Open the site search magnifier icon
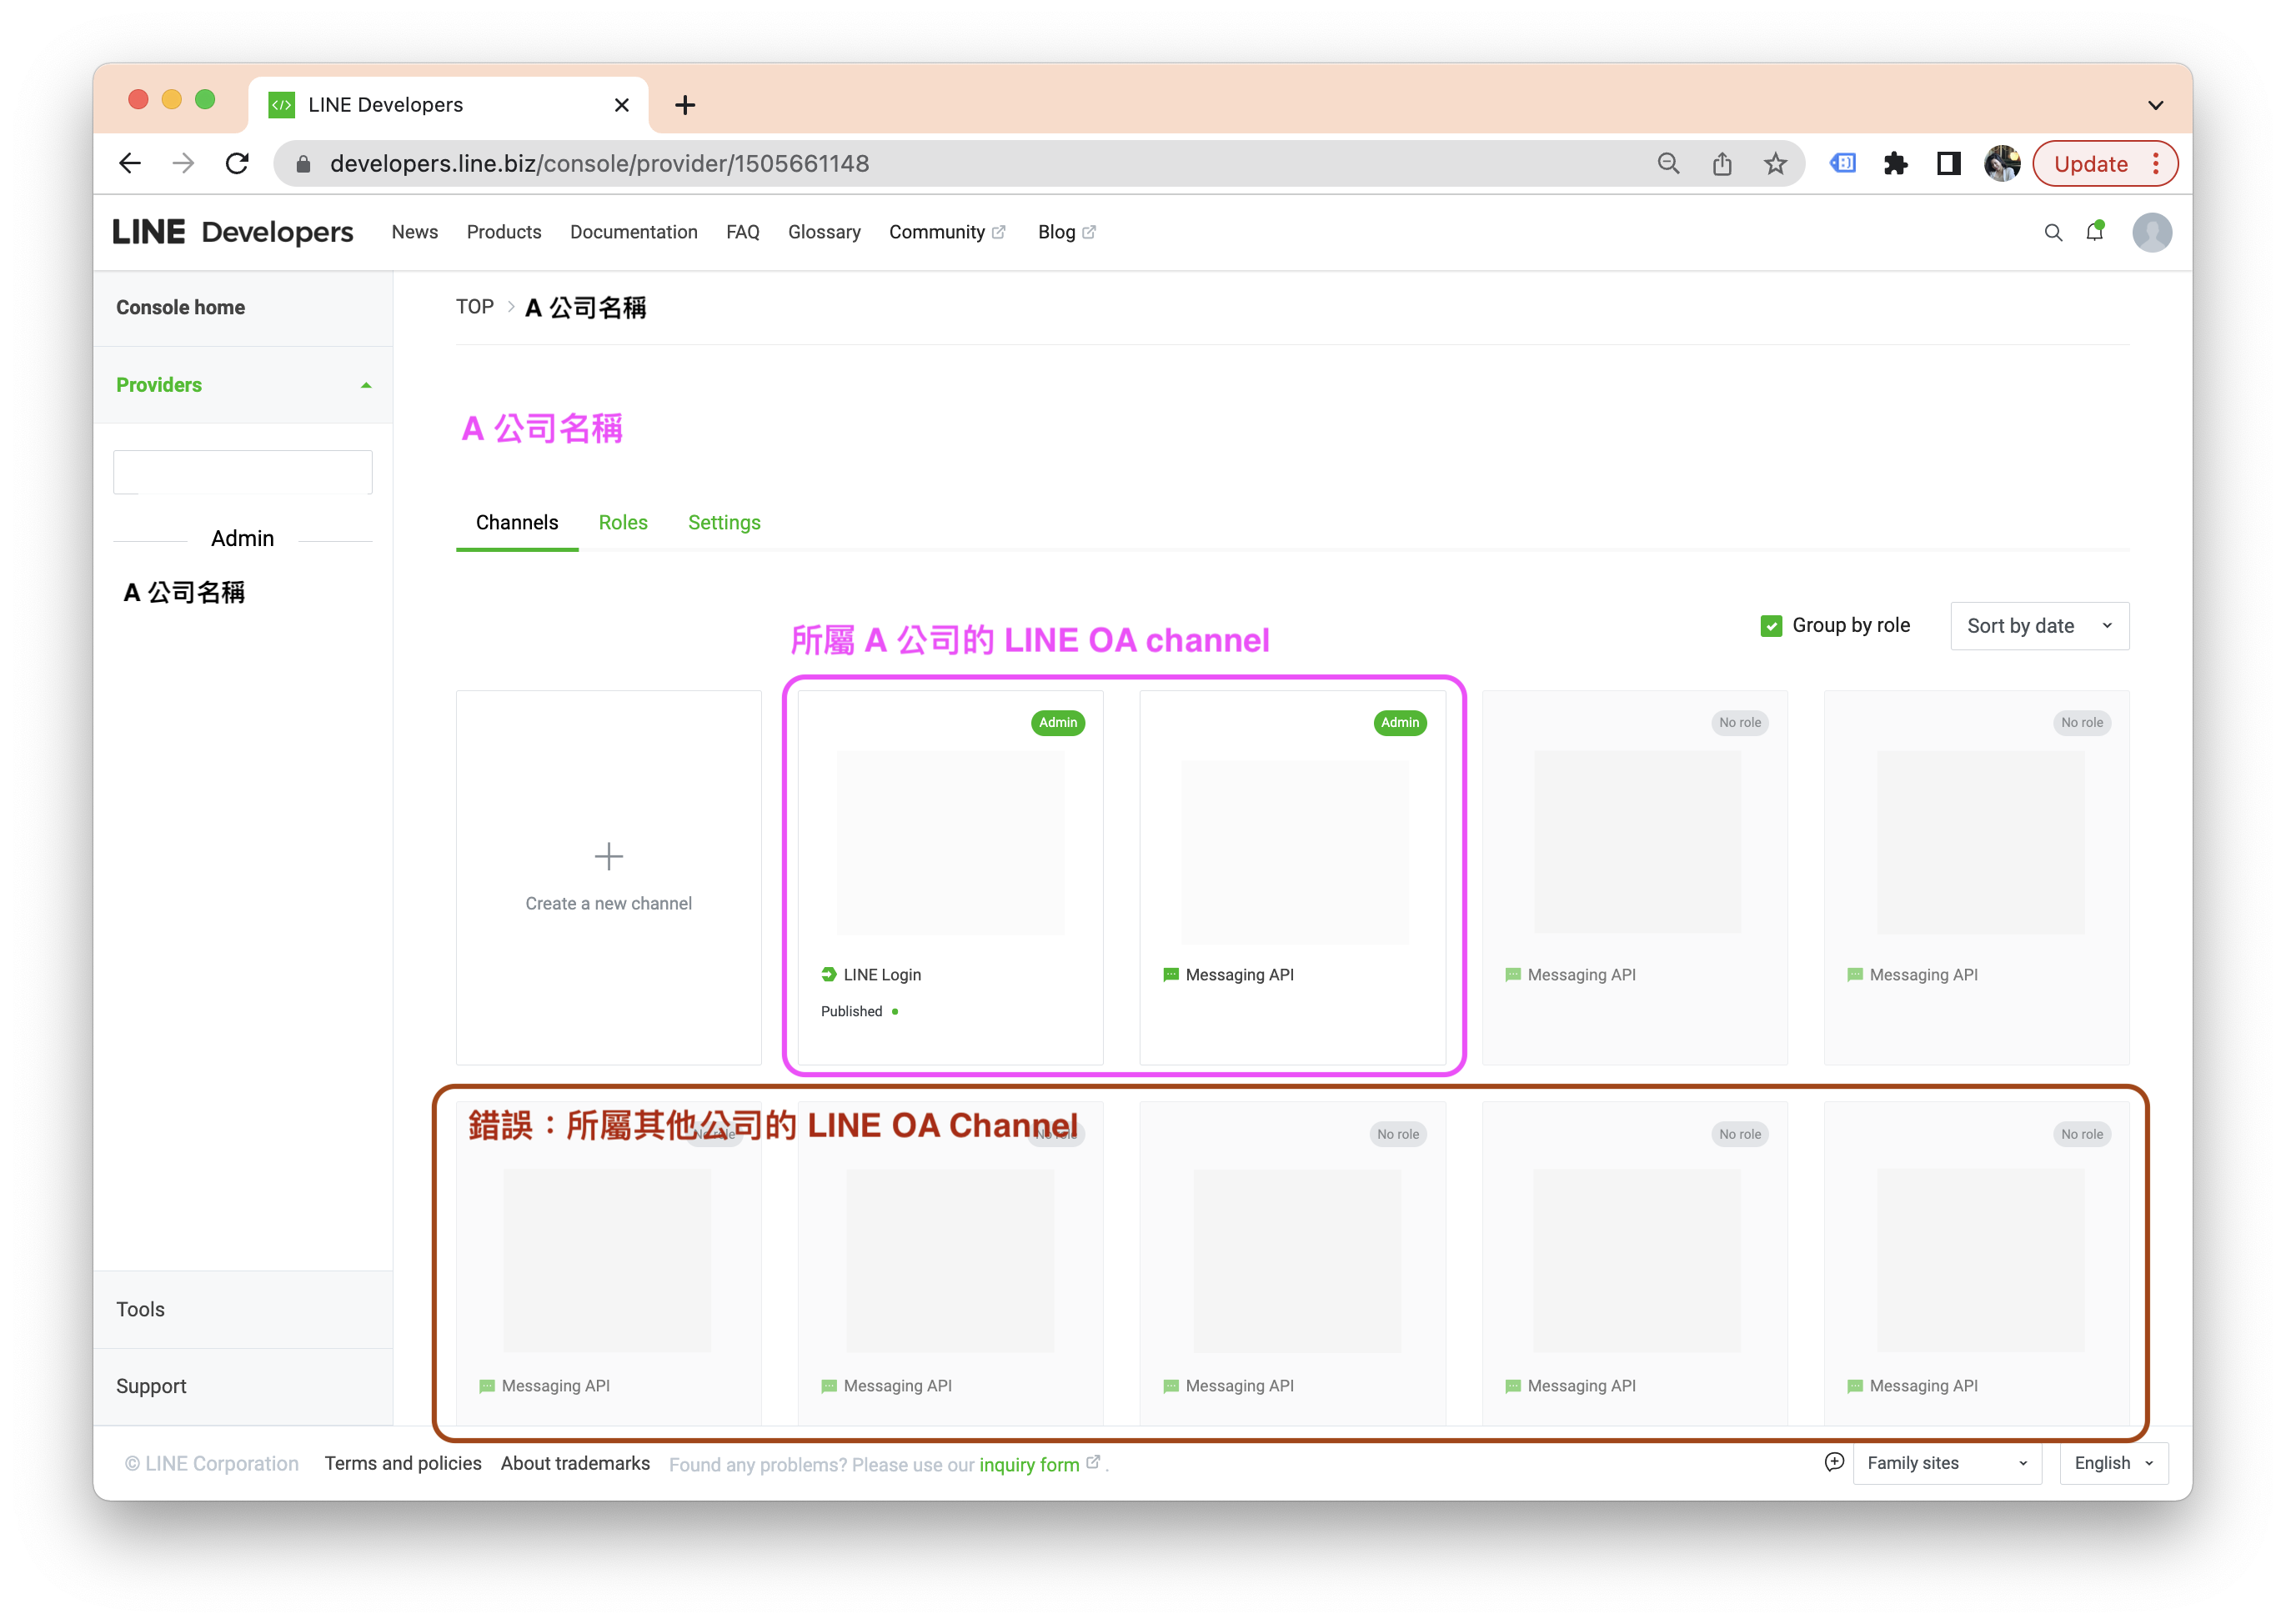Screen dimensions: 2286x1624 coord(2053,232)
